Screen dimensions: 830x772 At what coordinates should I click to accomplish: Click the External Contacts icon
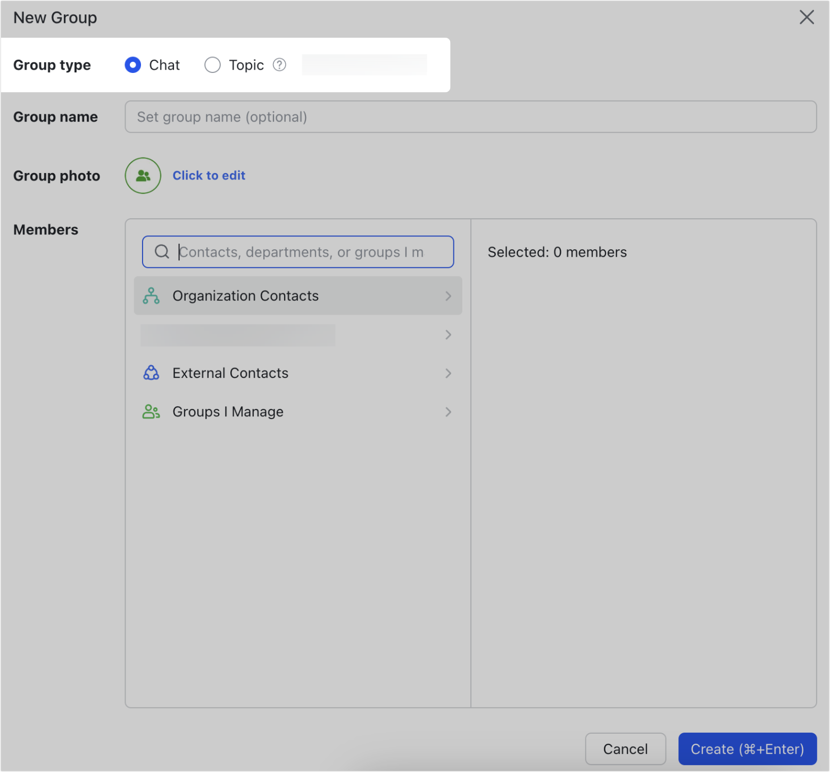[x=151, y=373]
